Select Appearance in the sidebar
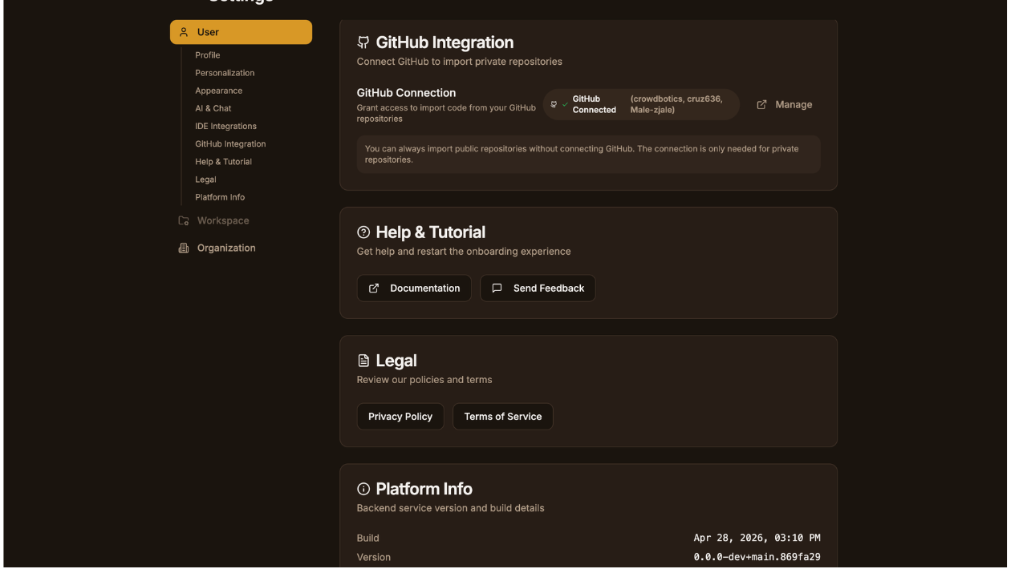 pos(218,91)
